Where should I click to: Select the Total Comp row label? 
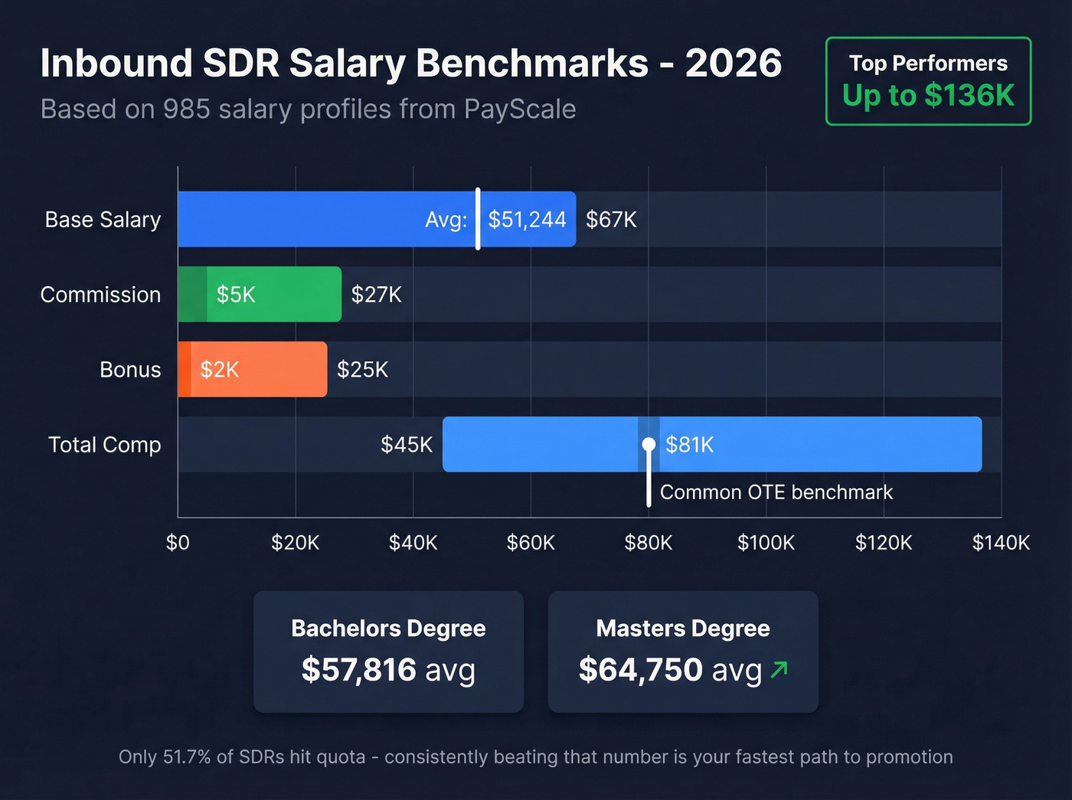(x=104, y=445)
